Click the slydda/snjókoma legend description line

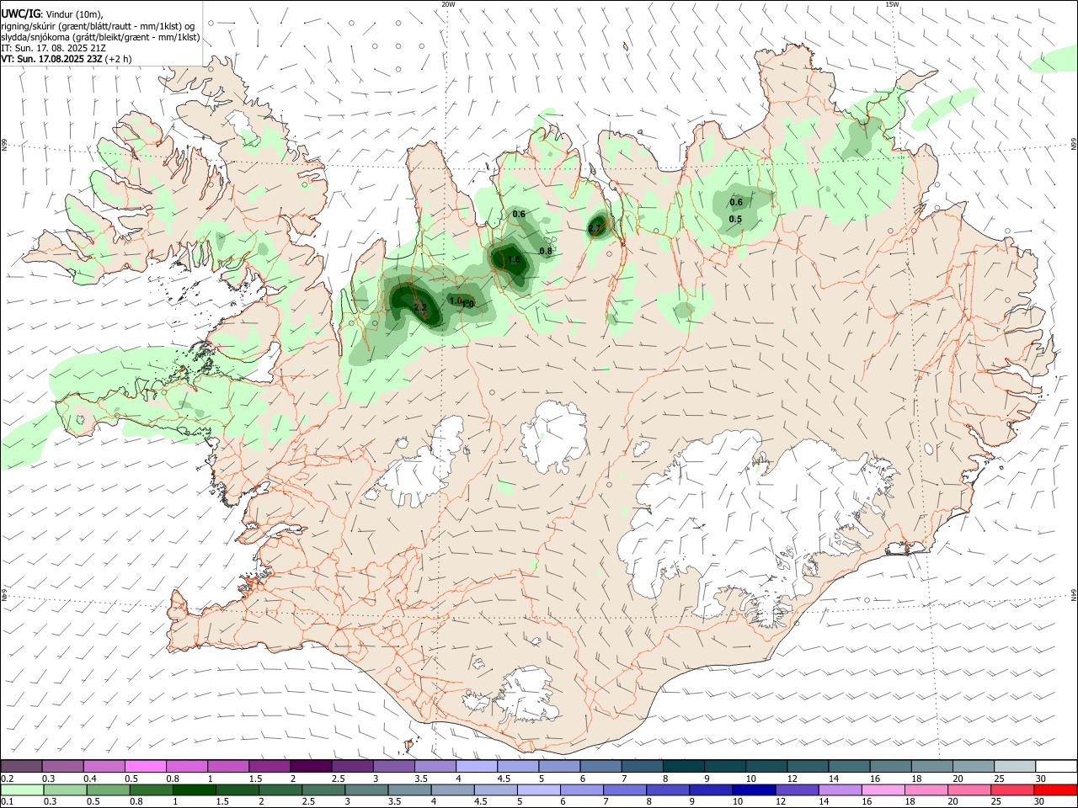coord(100,37)
